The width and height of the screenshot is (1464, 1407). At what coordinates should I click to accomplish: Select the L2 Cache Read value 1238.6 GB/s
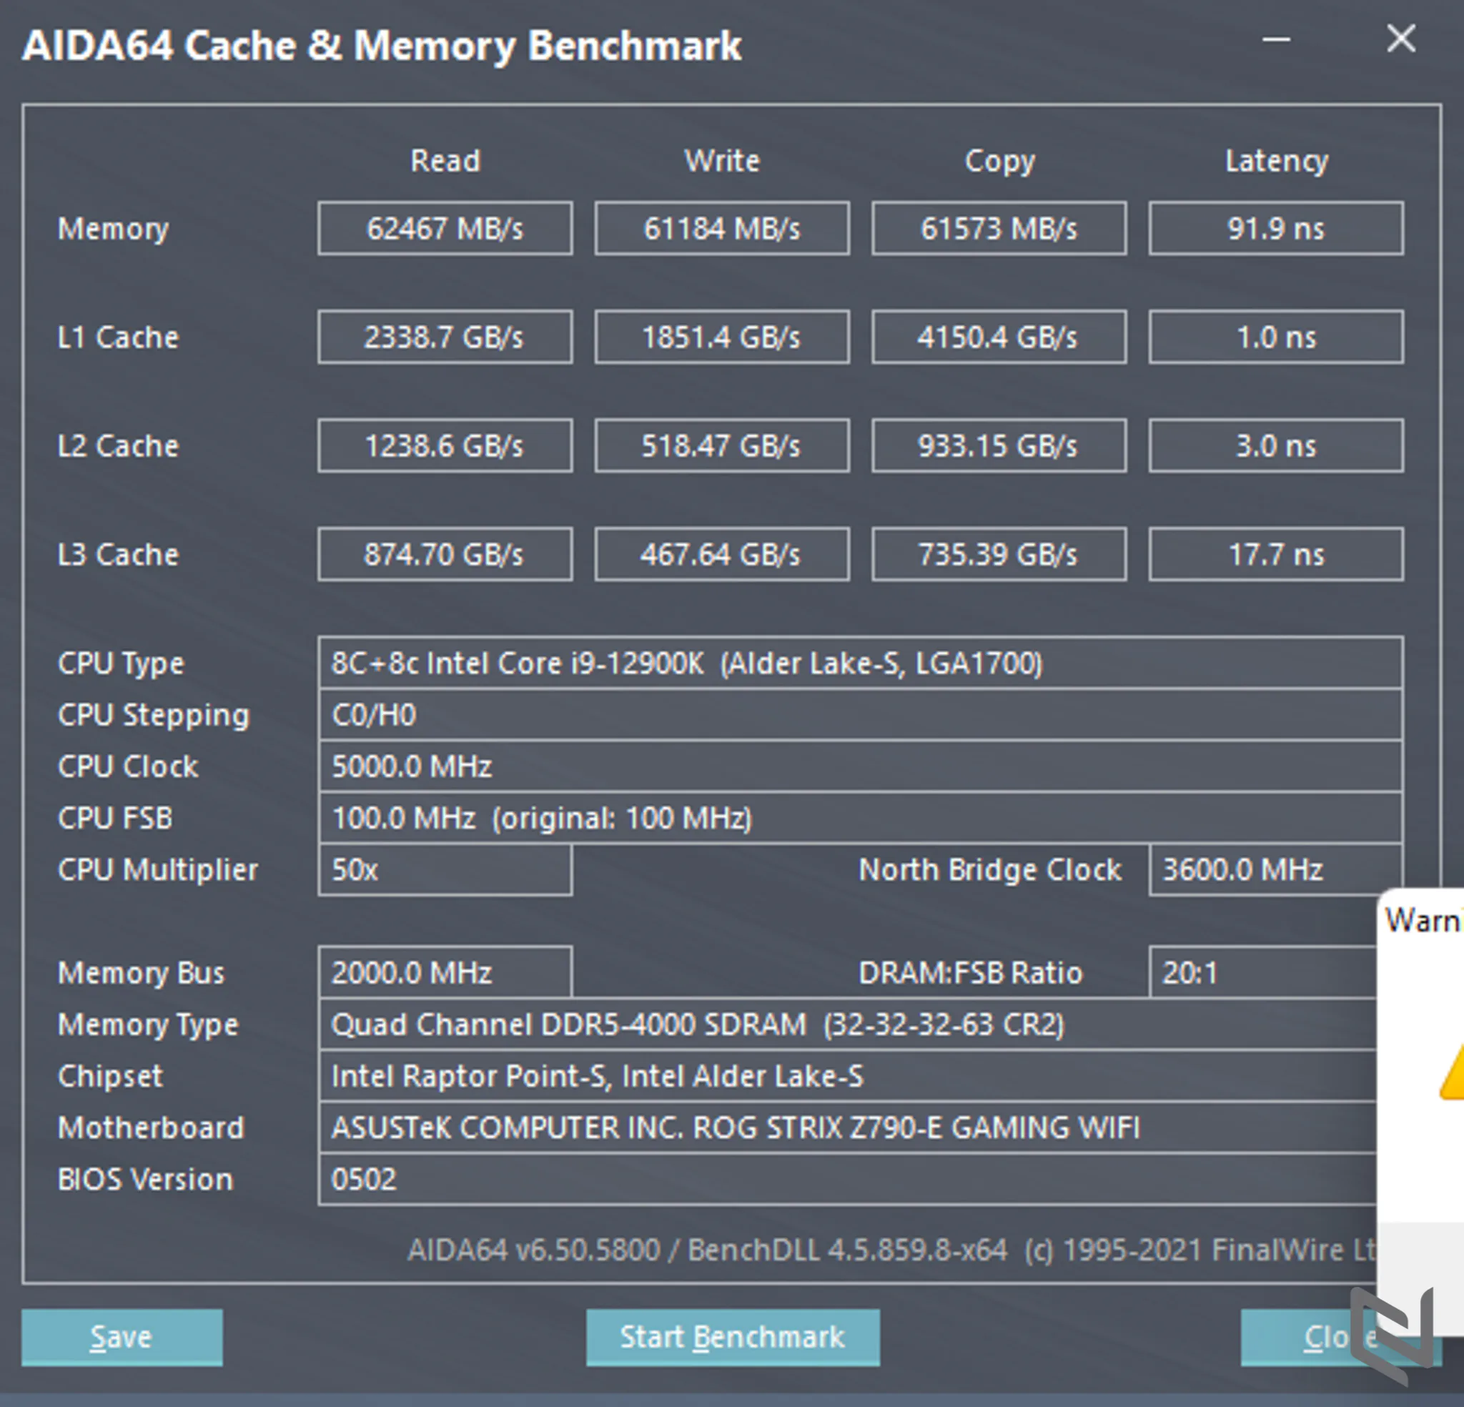tap(445, 445)
